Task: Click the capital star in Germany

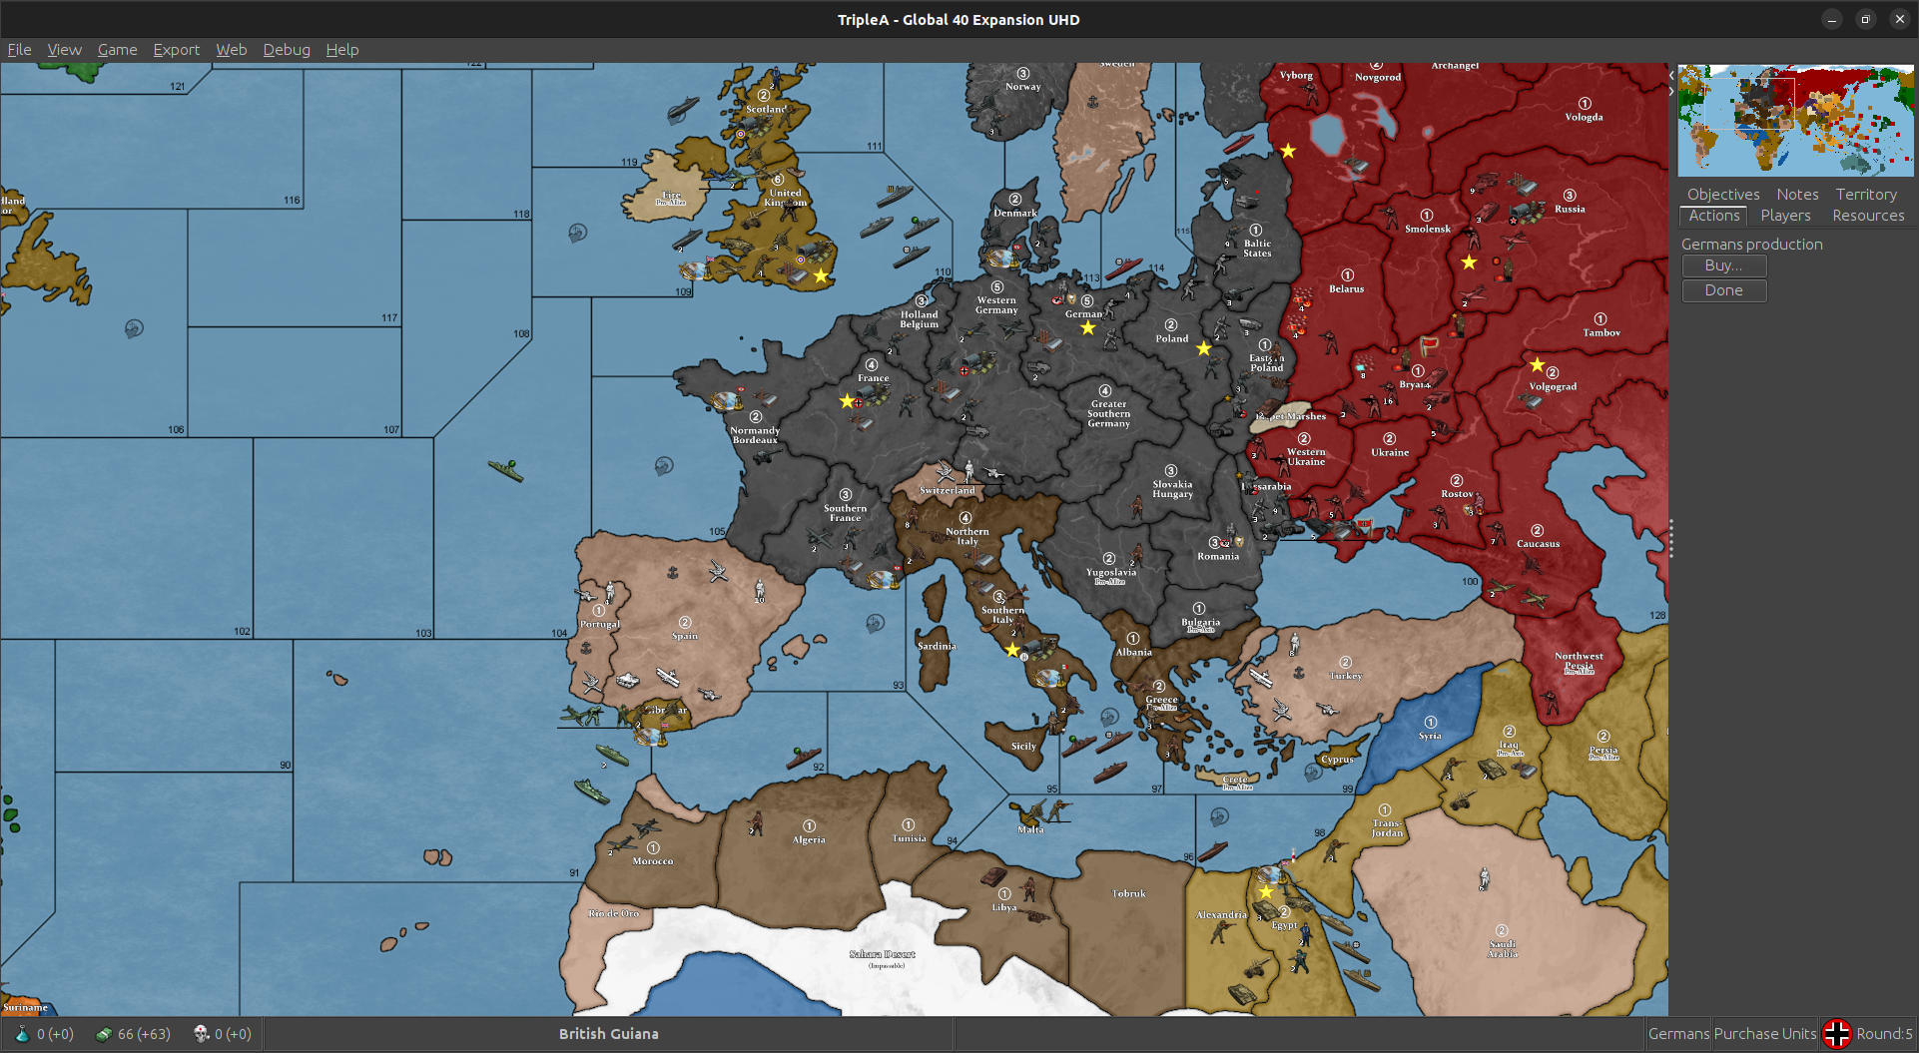Action: click(x=1087, y=328)
